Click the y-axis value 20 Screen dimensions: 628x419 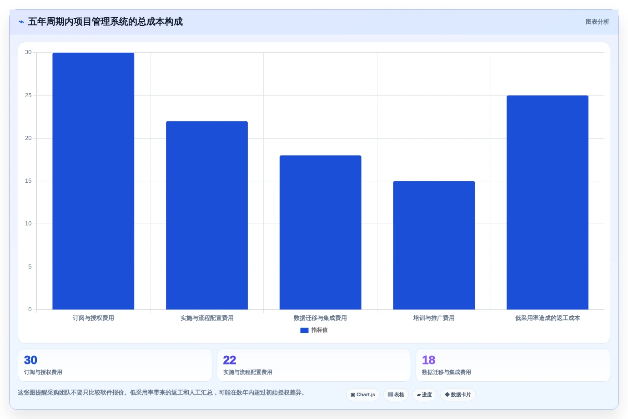click(28, 138)
